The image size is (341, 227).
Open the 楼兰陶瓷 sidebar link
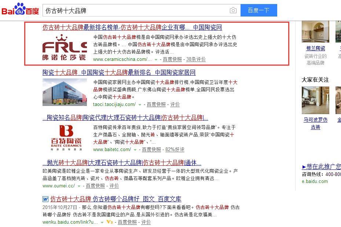[316, 48]
